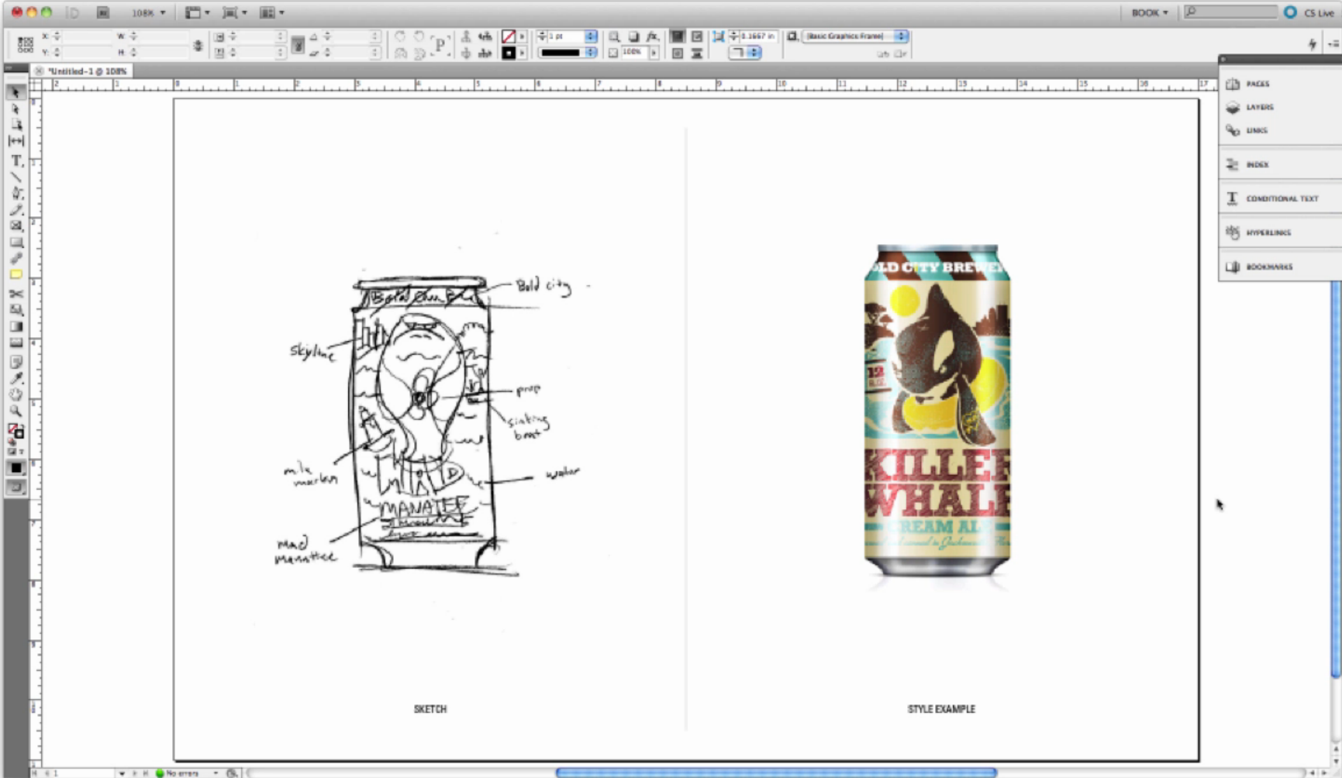
Task: Select the Rectangle Frame tool
Action: 16,225
